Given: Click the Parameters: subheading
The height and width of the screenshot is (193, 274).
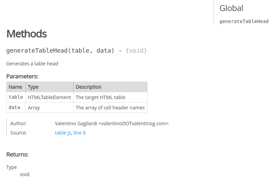Looking at the screenshot, I should [x=22, y=76].
